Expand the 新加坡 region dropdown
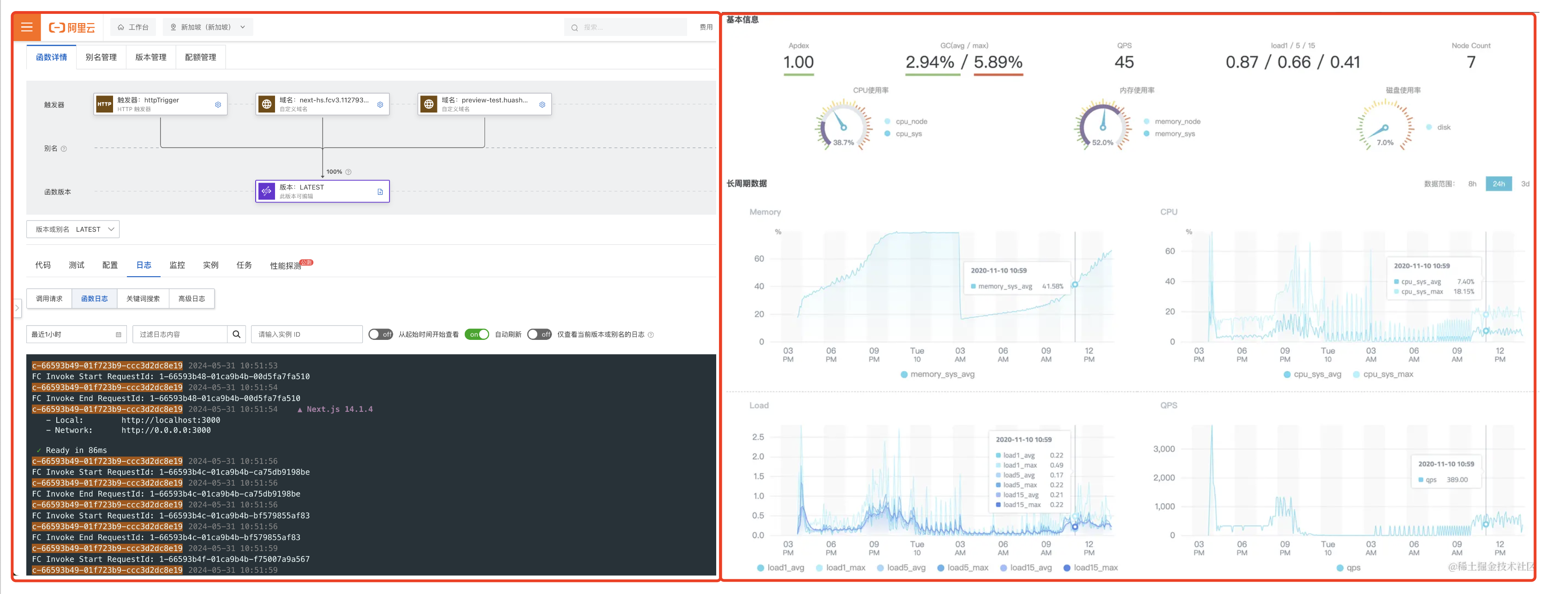Screen dimensions: 1557x594 coord(208,27)
